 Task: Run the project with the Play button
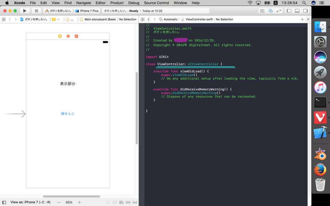(x=25, y=11)
